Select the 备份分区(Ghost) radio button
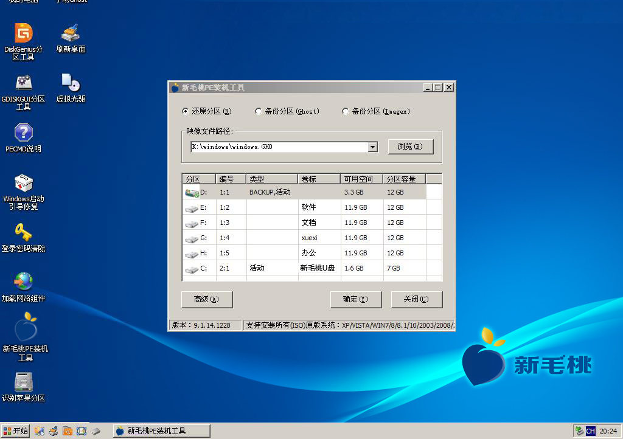Image resolution: width=623 pixels, height=439 pixels. (x=258, y=111)
